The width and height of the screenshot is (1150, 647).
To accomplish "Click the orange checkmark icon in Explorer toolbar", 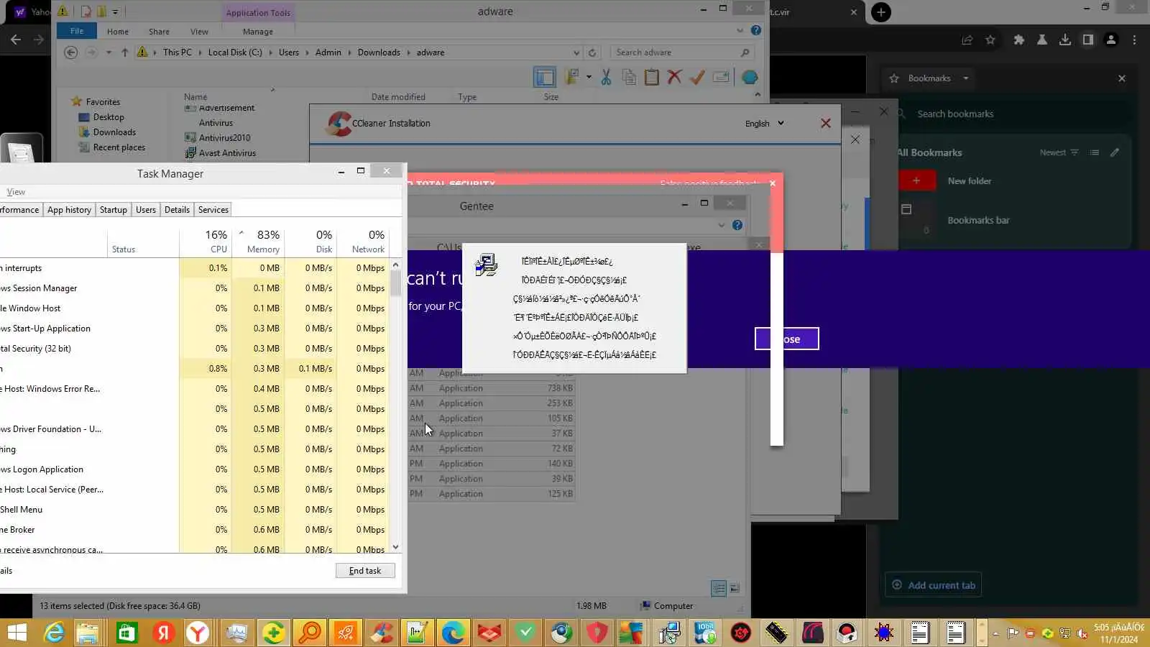I will click(x=697, y=78).
